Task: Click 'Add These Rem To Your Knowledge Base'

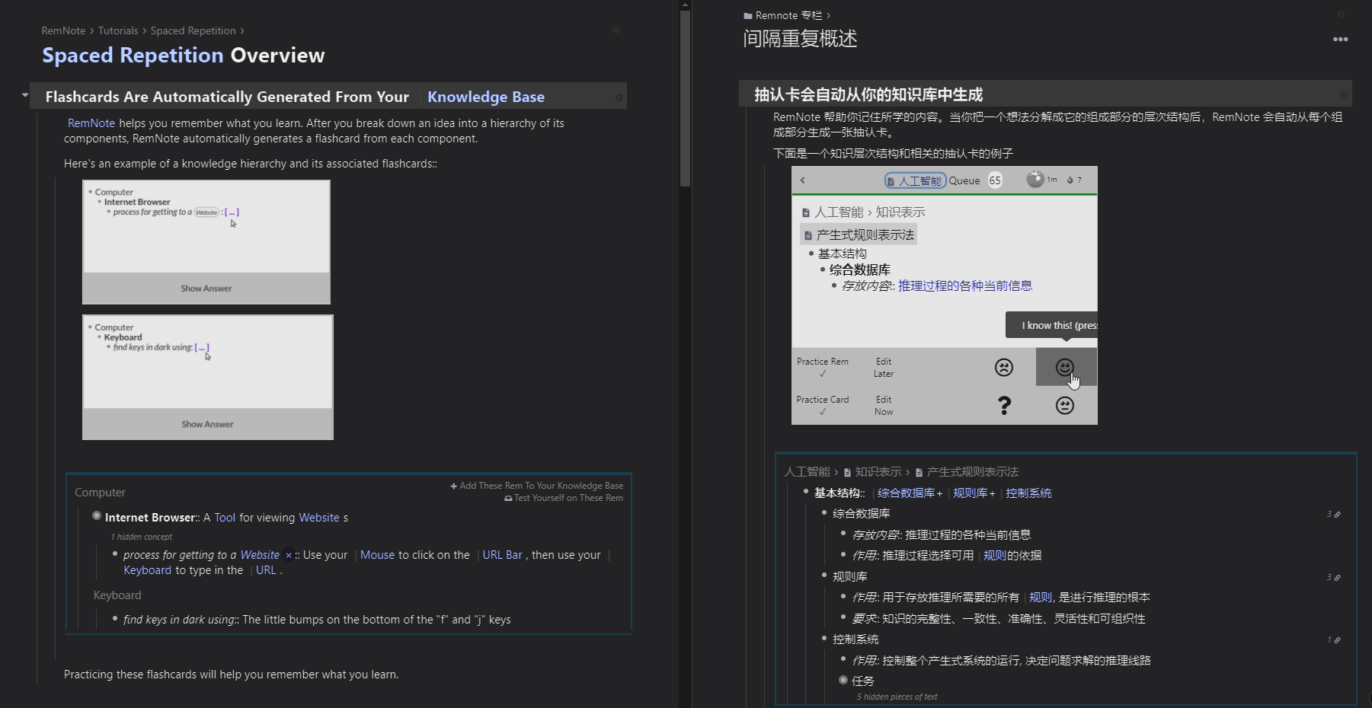Action: pos(536,486)
